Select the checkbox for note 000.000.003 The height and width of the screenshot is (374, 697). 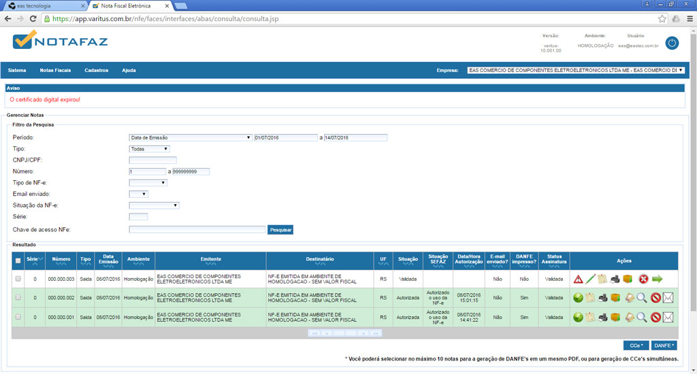click(x=18, y=279)
